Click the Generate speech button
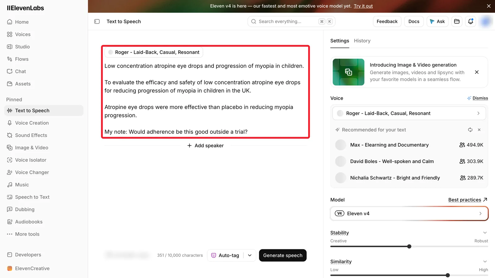The image size is (495, 278). tap(283, 255)
